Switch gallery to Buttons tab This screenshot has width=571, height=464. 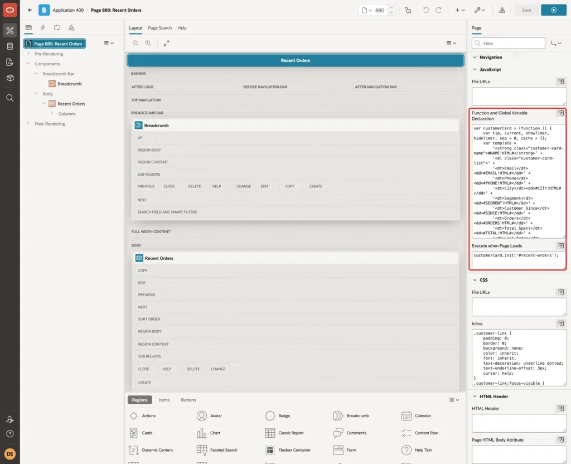[188, 399]
